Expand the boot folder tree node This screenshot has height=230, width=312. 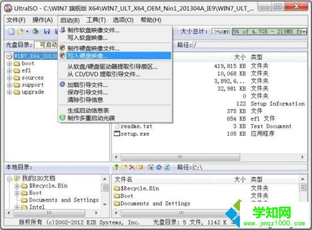point(9,63)
